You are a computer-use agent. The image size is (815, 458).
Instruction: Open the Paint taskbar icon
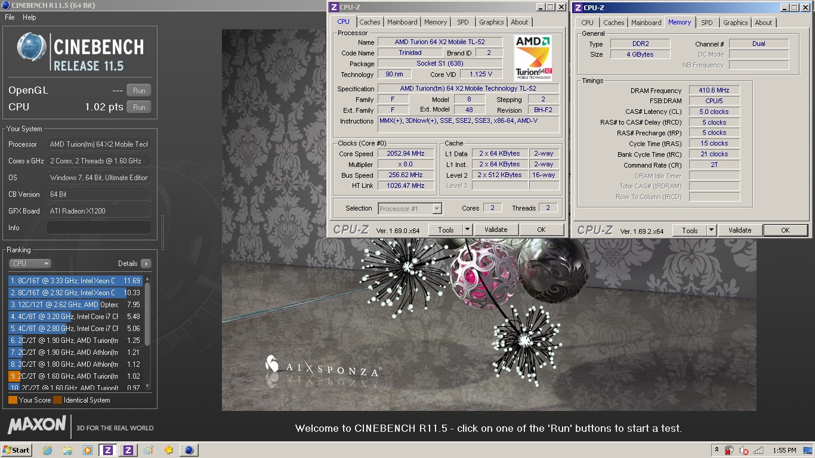(149, 450)
